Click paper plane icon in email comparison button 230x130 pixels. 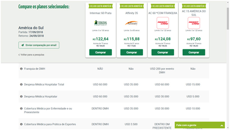pyautogui.click(x=22, y=45)
